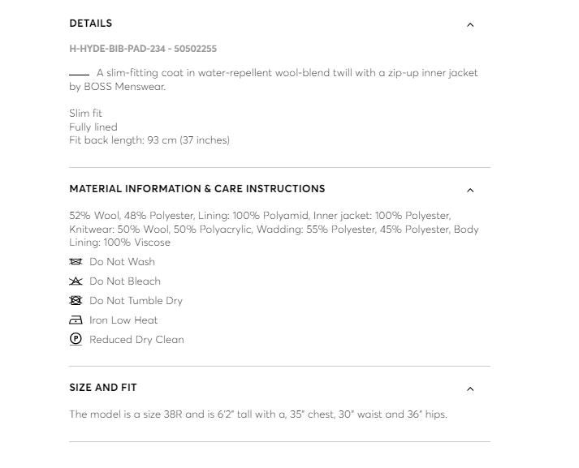The image size is (579, 468).
Task: Click the DETAILS section heading
Action: (x=91, y=24)
